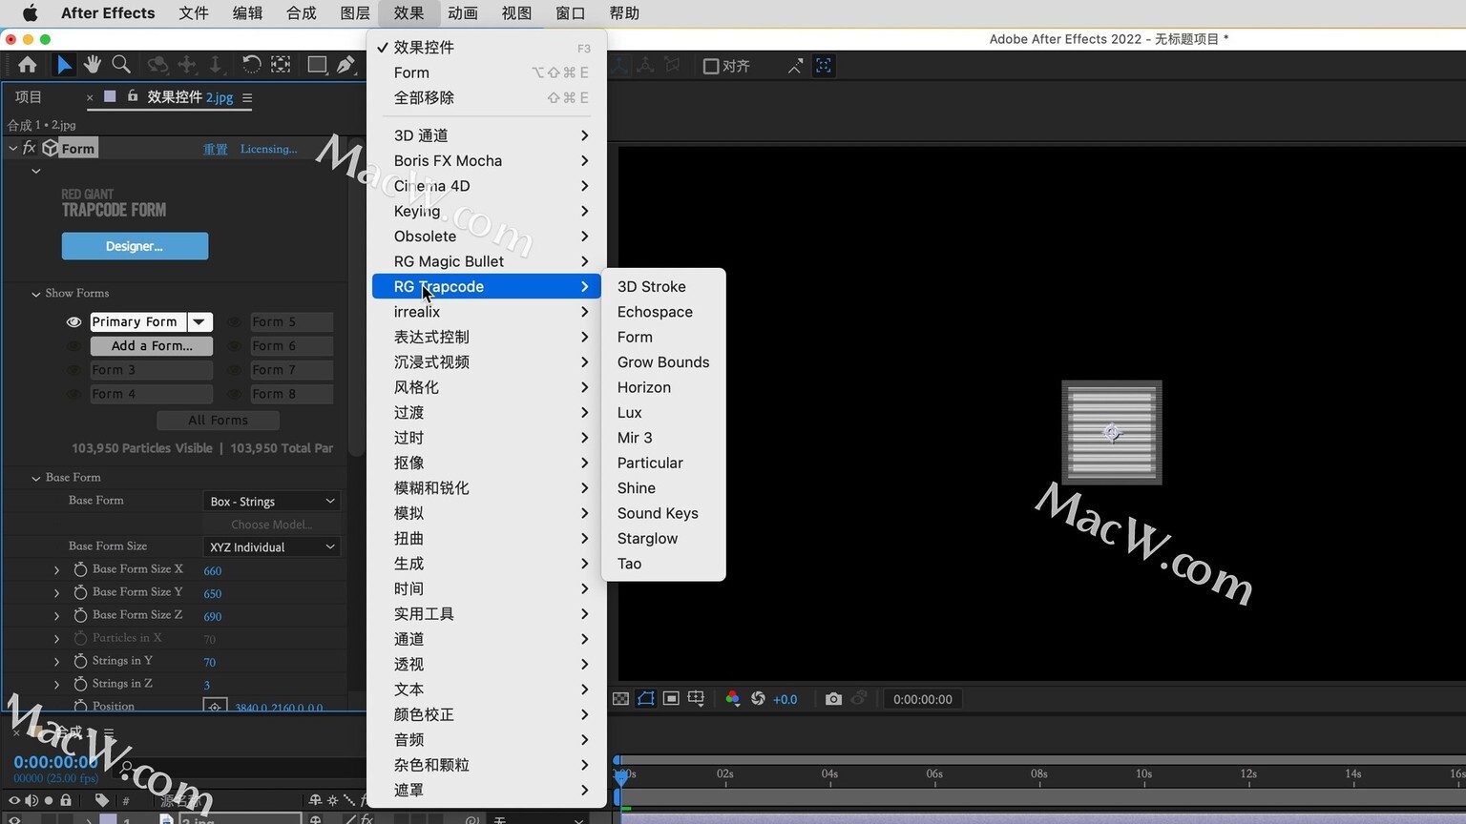
Task: Open the RGB channel display menu
Action: pos(732,699)
